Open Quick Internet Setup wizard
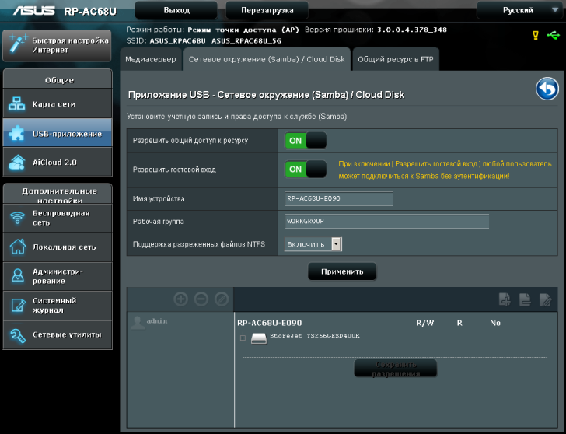Image resolution: width=566 pixels, height=434 pixels. point(57,46)
